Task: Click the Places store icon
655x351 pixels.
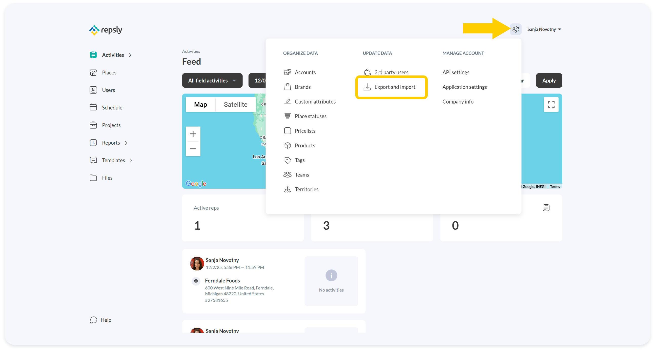Action: [93, 72]
